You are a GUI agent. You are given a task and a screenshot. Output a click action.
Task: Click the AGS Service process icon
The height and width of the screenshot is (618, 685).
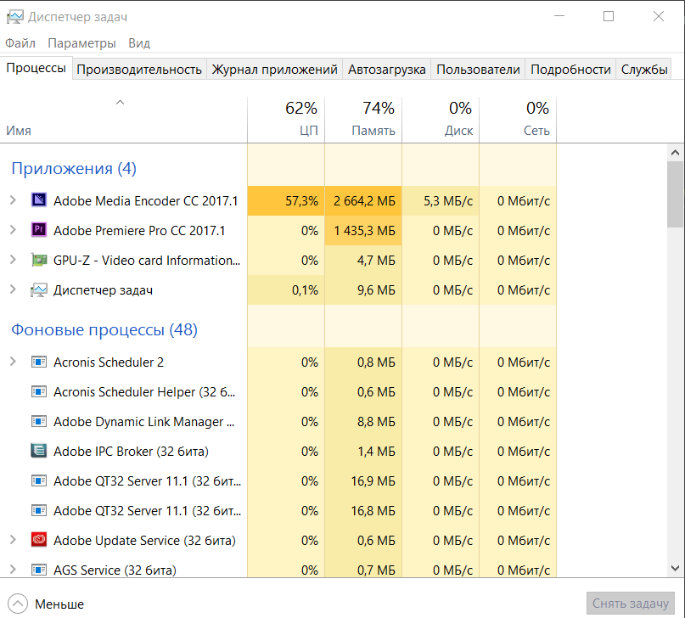(39, 570)
